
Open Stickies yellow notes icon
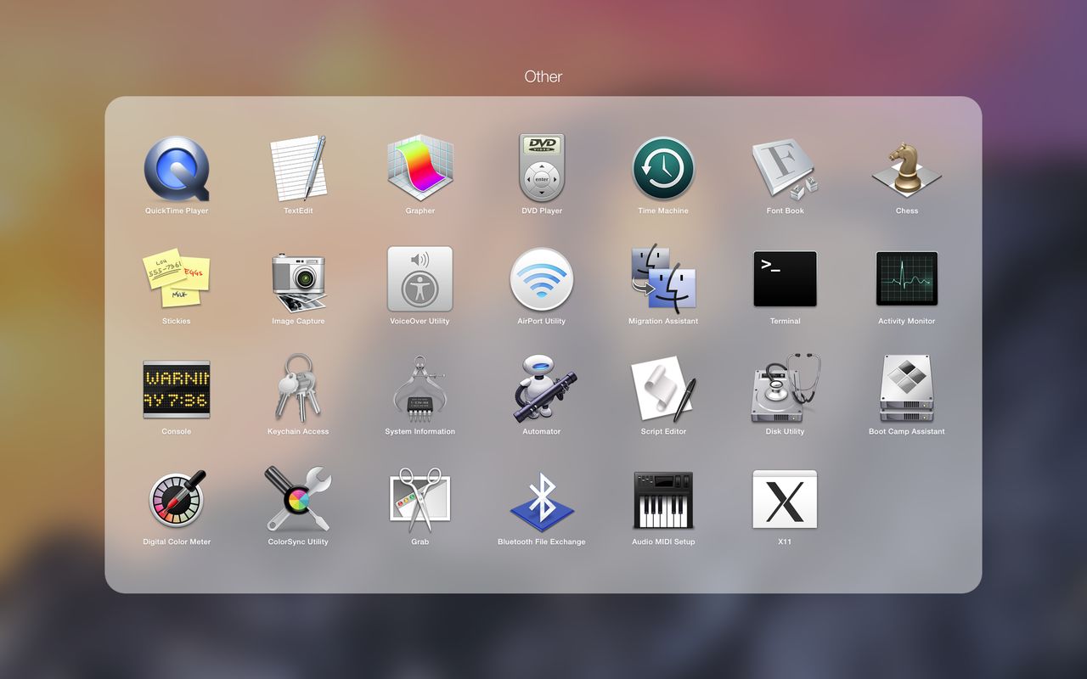point(177,279)
